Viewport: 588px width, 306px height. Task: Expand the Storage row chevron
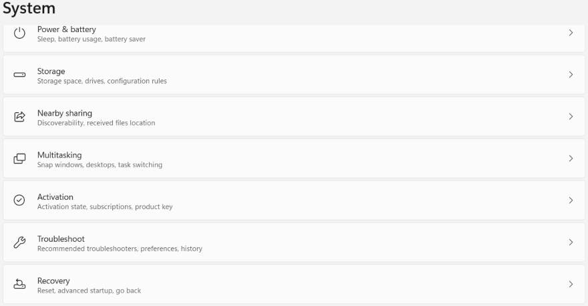point(571,75)
